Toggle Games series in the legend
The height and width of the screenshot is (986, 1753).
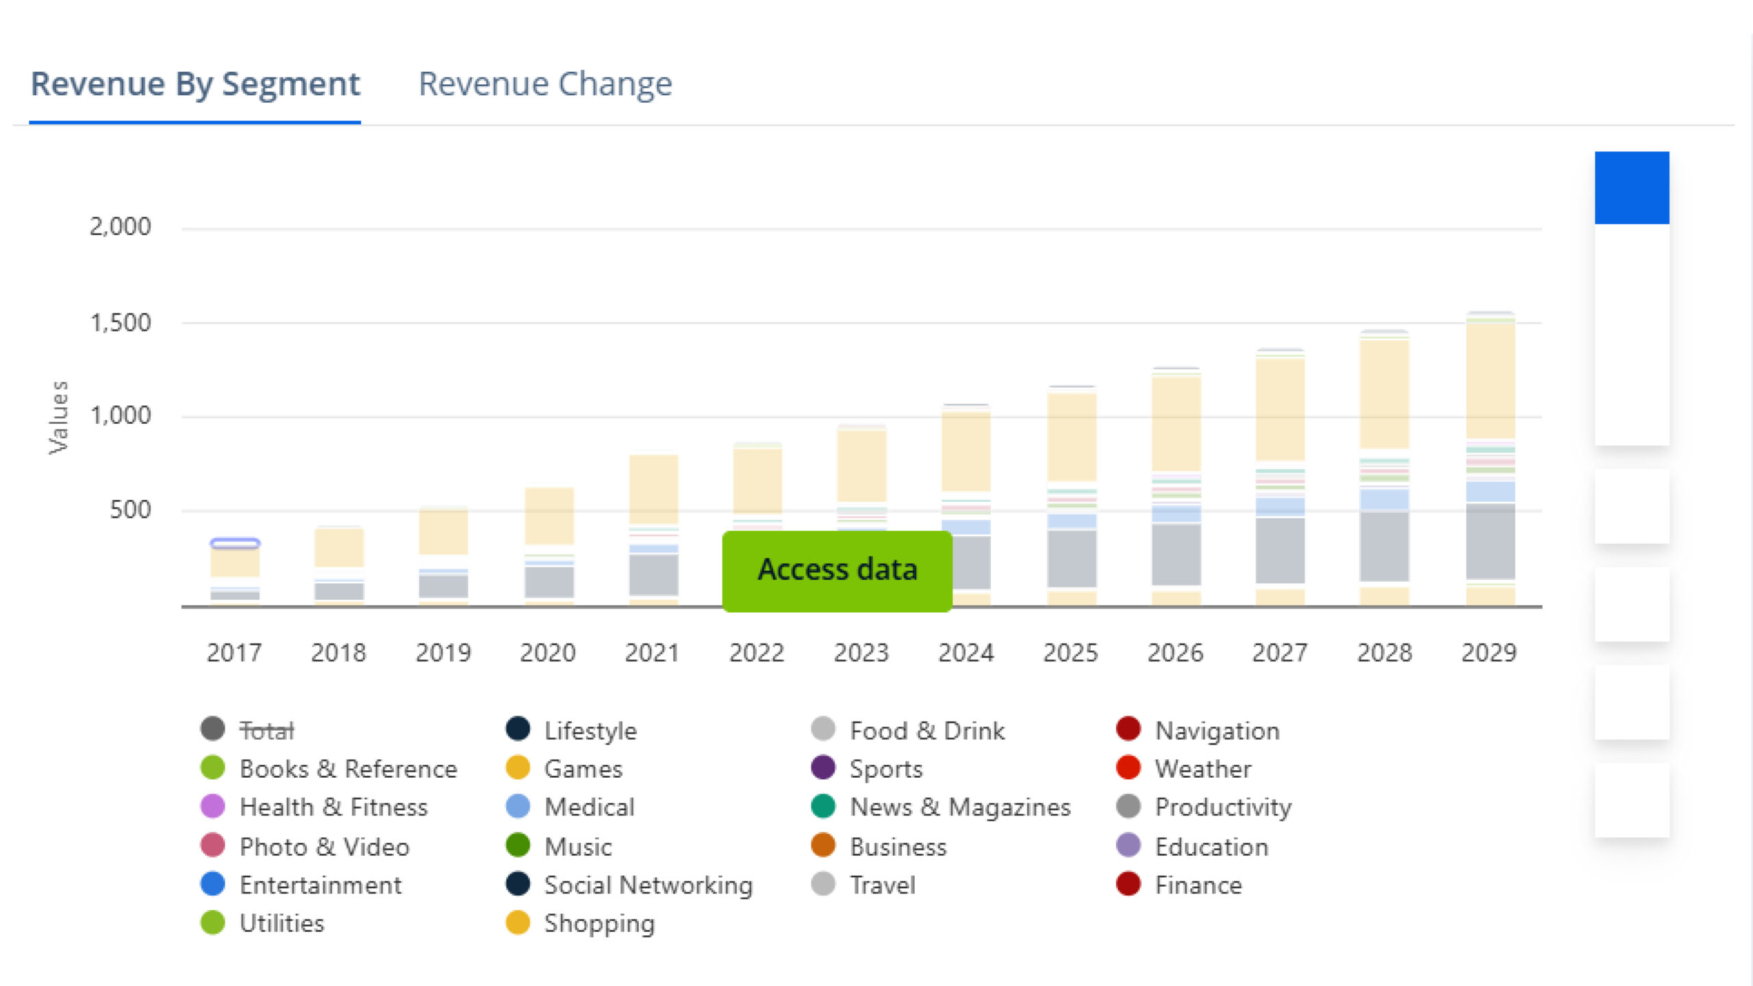click(583, 769)
